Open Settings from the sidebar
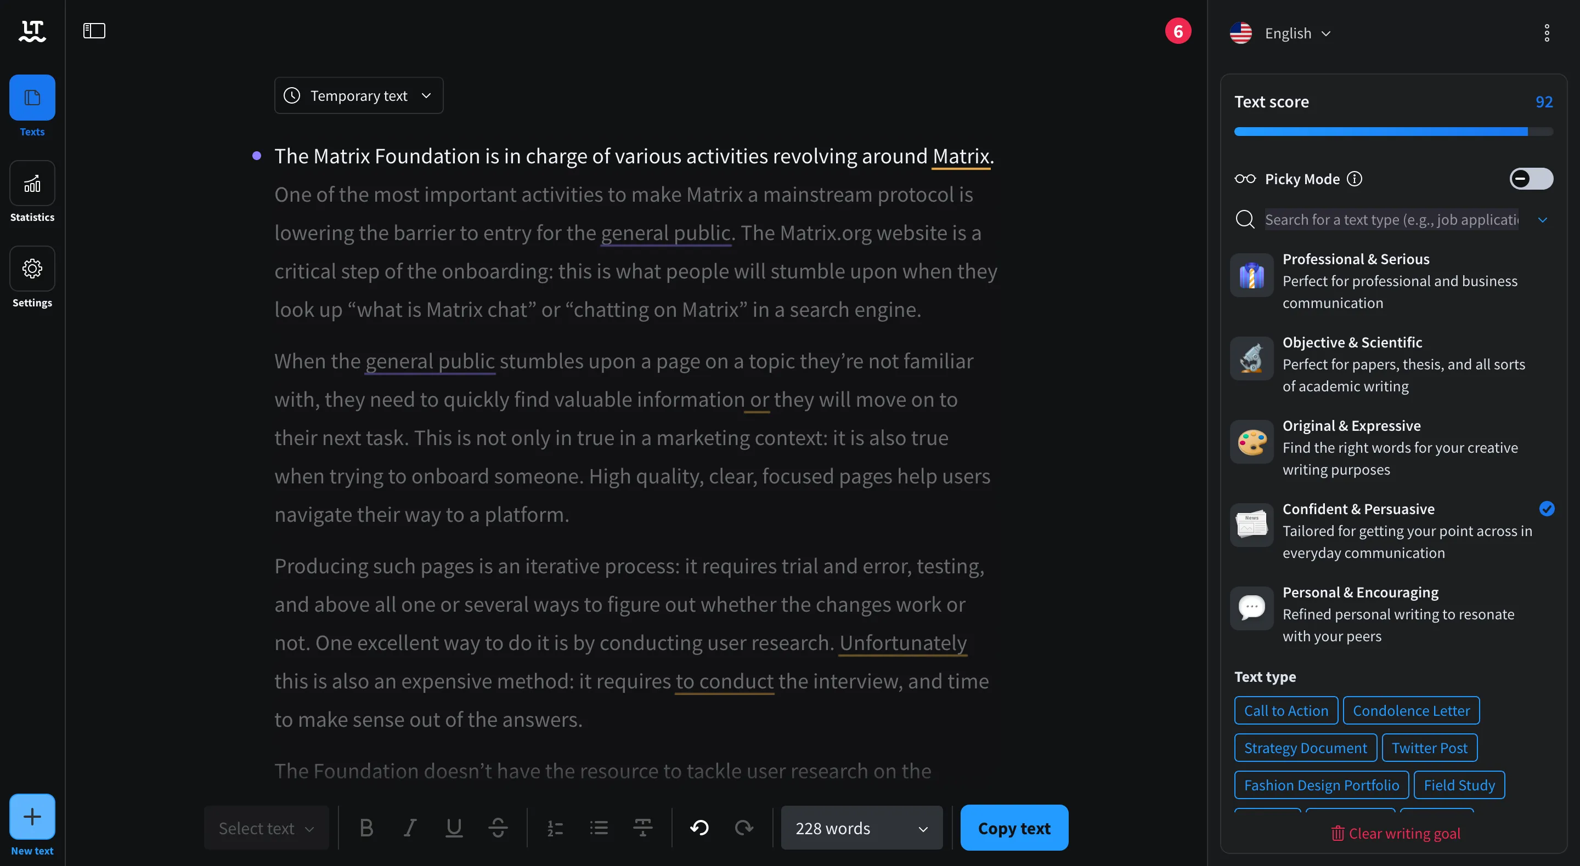1580x866 pixels. pos(32,279)
